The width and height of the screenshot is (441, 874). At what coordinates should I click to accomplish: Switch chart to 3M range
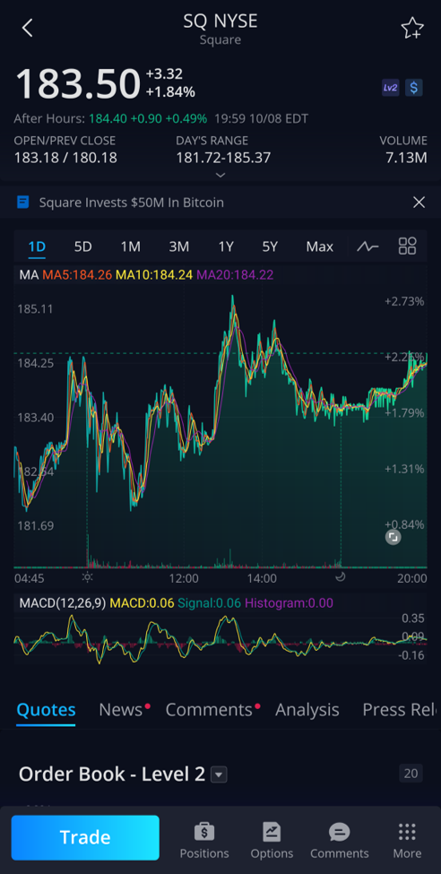[179, 247]
